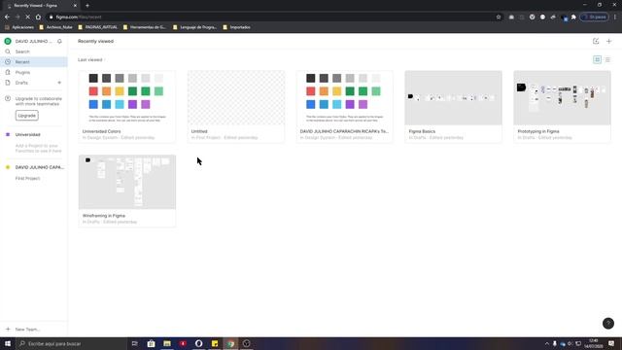Go to browser home page icon

coord(38,17)
